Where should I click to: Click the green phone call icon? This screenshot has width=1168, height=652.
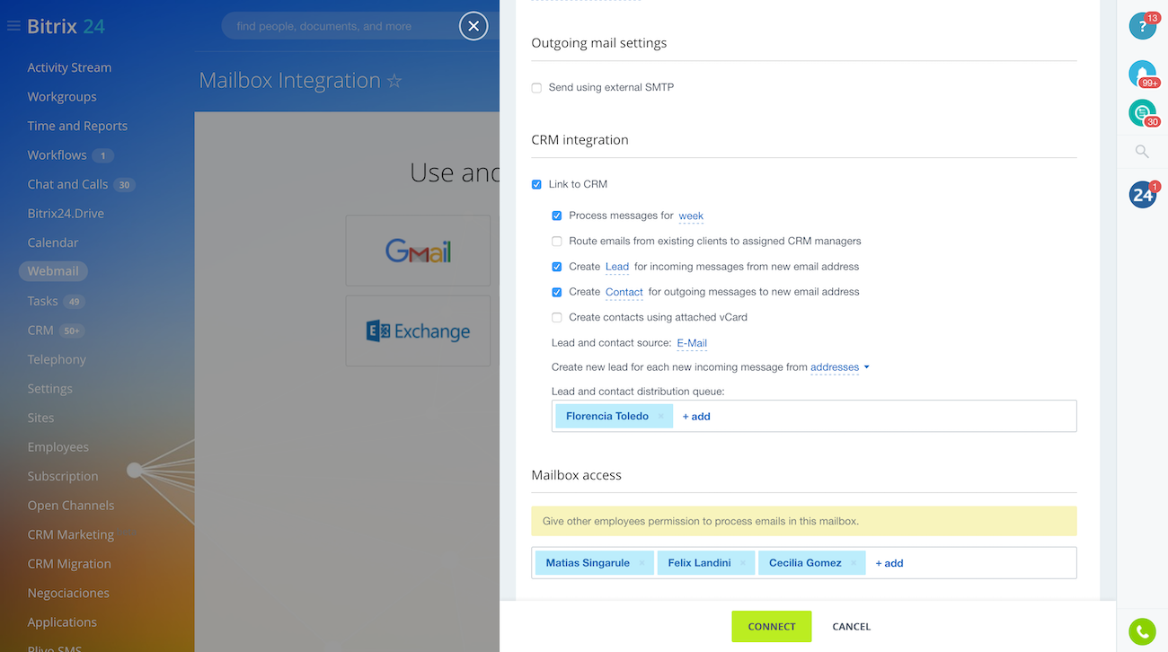tap(1142, 632)
